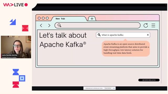Click the @CERCHIELUCIA handle badge

[x=149, y=80]
